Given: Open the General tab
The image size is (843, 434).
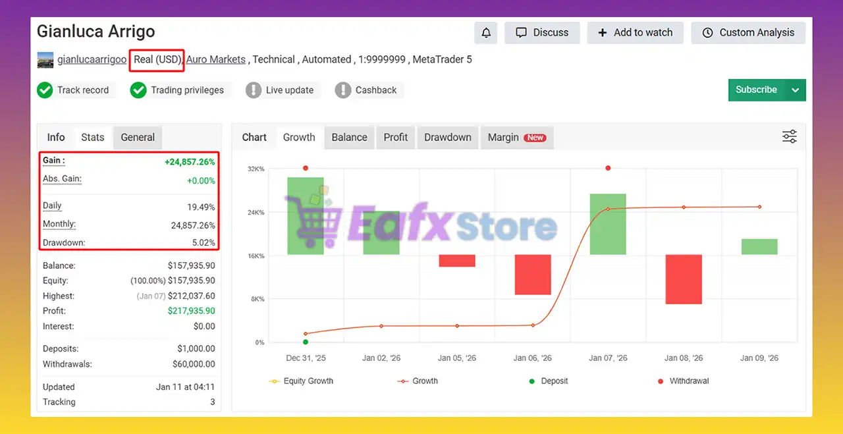Looking at the screenshot, I should [138, 138].
